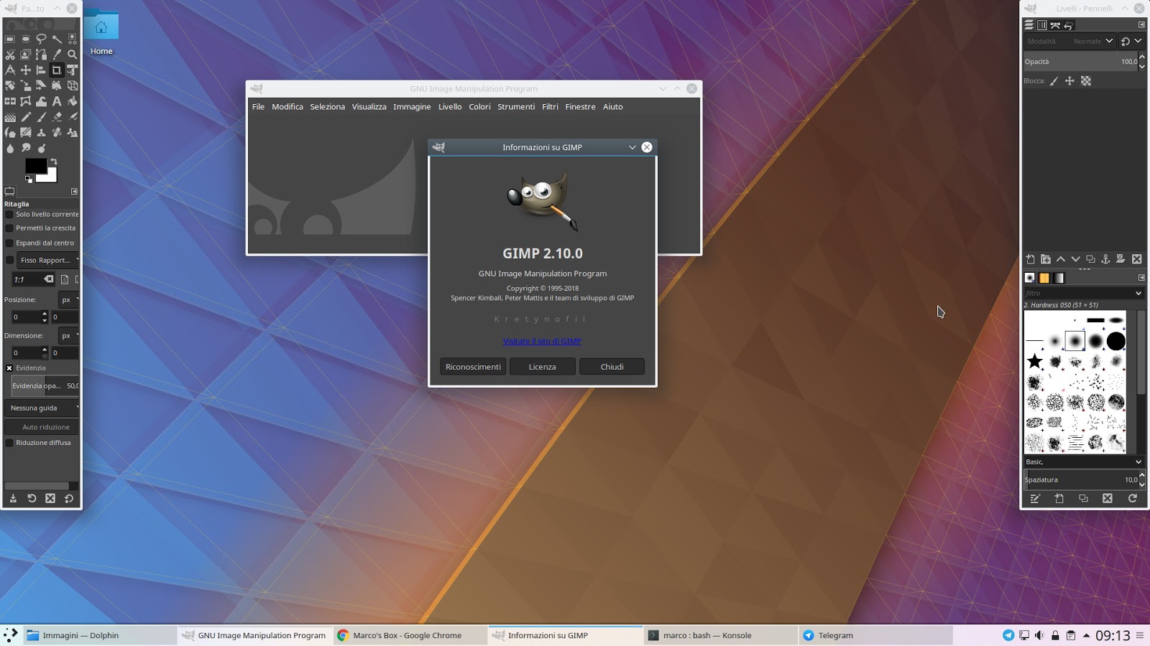The height and width of the screenshot is (646, 1150).
Task: Select the Fuzzy Select magic wand tool
Action: [57, 39]
